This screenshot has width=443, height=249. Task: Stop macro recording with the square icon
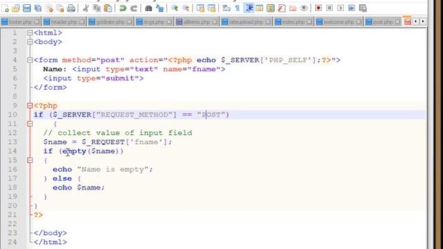(x=329, y=8)
